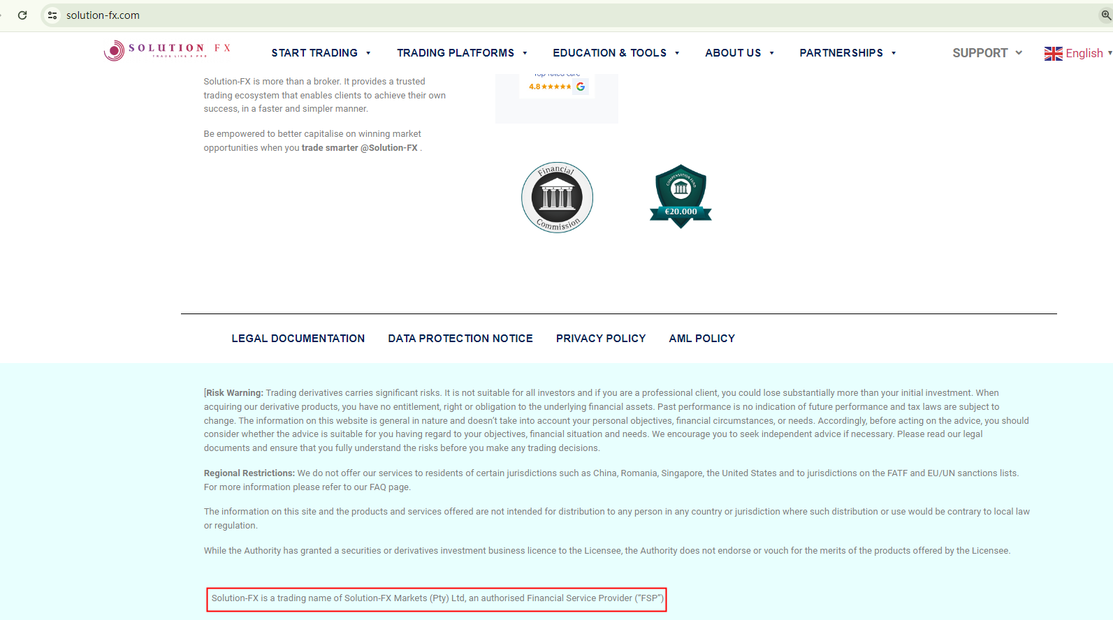Screen dimensions: 1113x620
Task: Open the AML Policy link
Action: [x=702, y=339]
